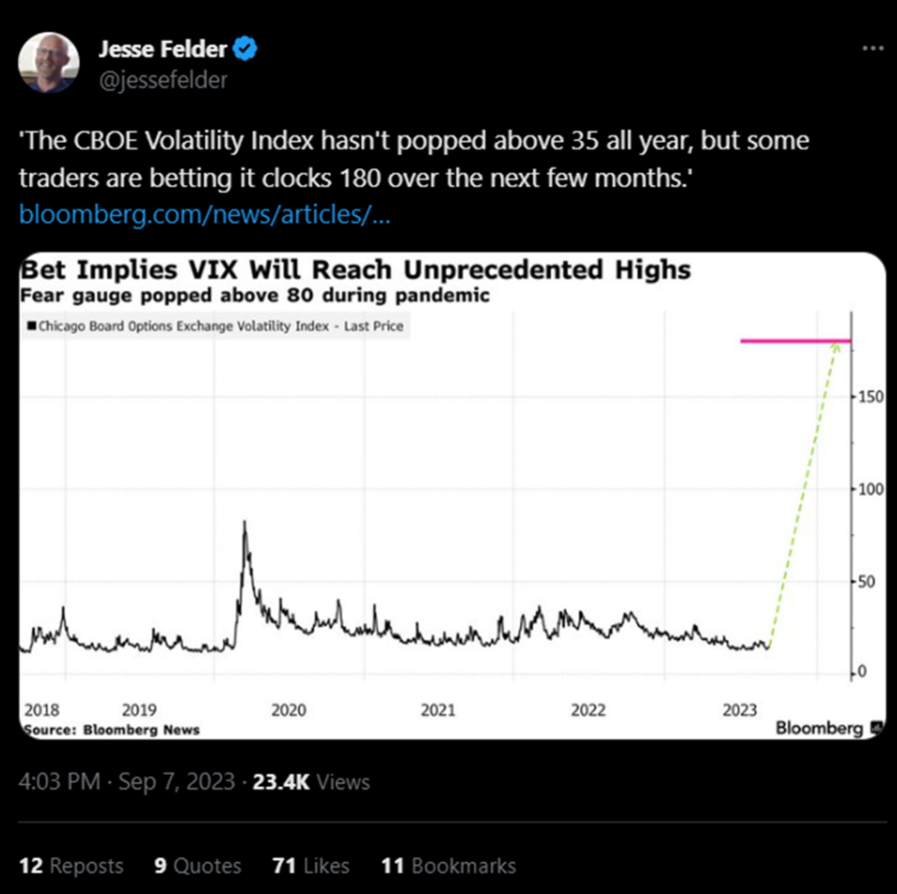View the 9 Quotes list
The height and width of the screenshot is (894, 897).
click(x=197, y=866)
